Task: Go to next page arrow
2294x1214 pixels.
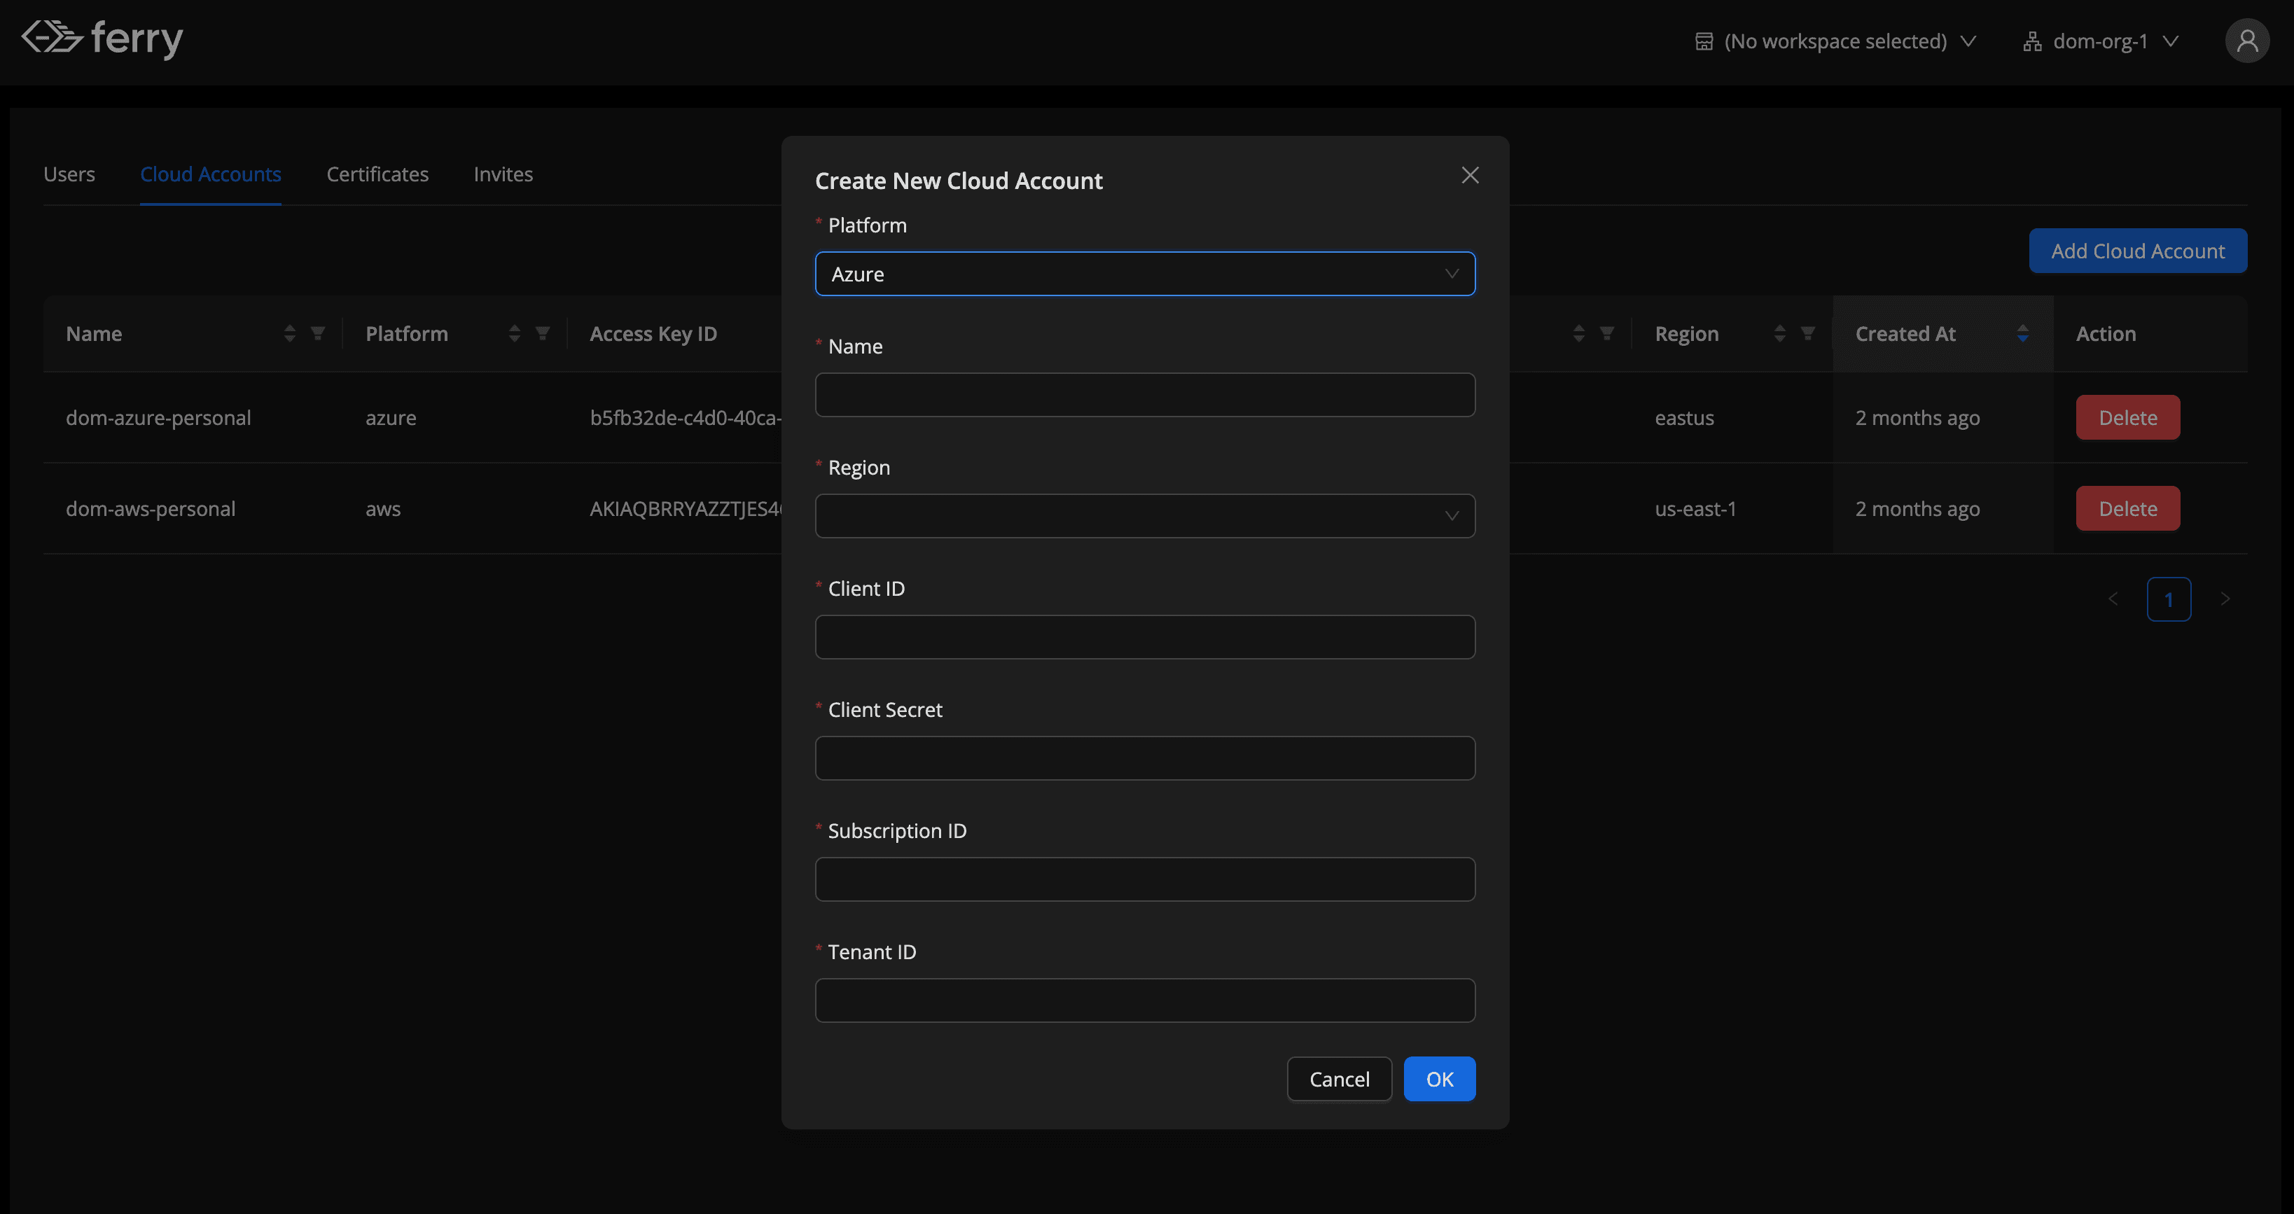Action: tap(2225, 599)
